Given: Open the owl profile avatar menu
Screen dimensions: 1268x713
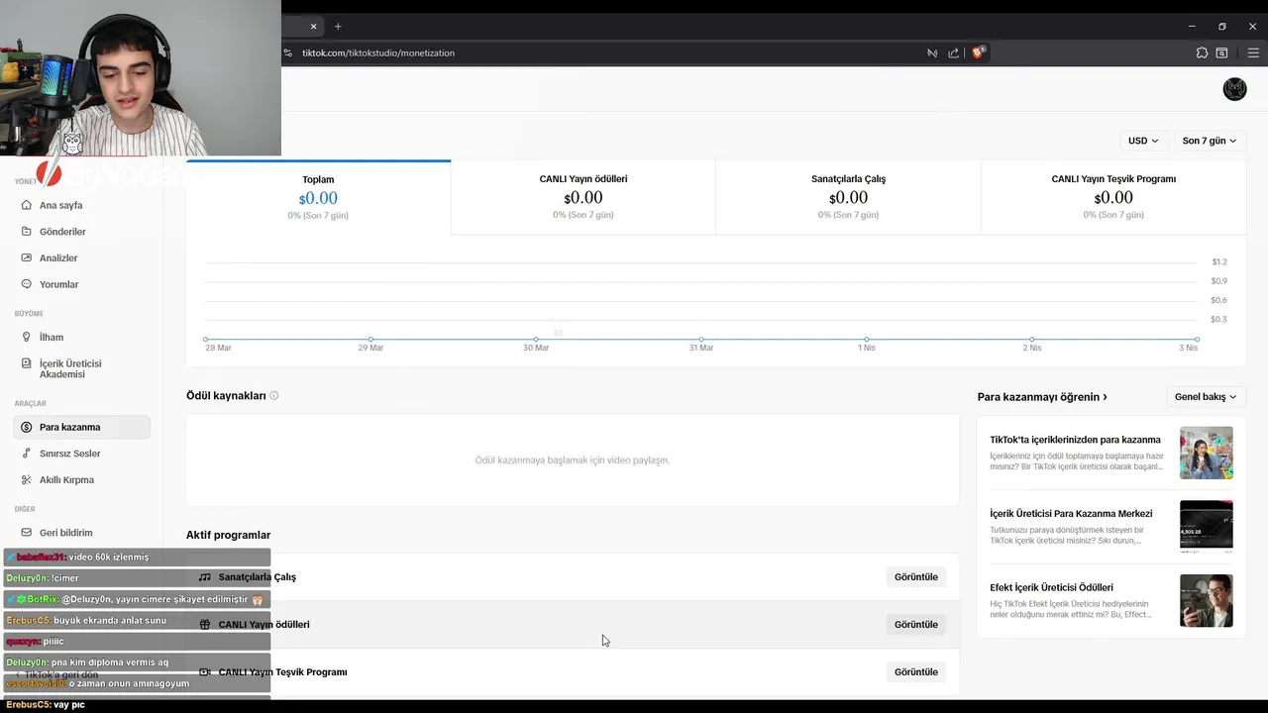Looking at the screenshot, I should coord(1234,89).
